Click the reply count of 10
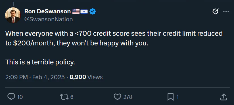The height and width of the screenshot is (105, 234). (x=20, y=97)
